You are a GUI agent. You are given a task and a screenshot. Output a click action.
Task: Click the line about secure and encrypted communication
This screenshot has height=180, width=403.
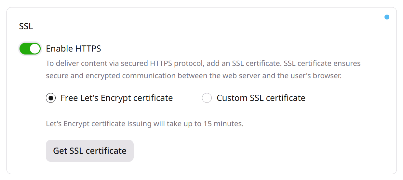(194, 76)
